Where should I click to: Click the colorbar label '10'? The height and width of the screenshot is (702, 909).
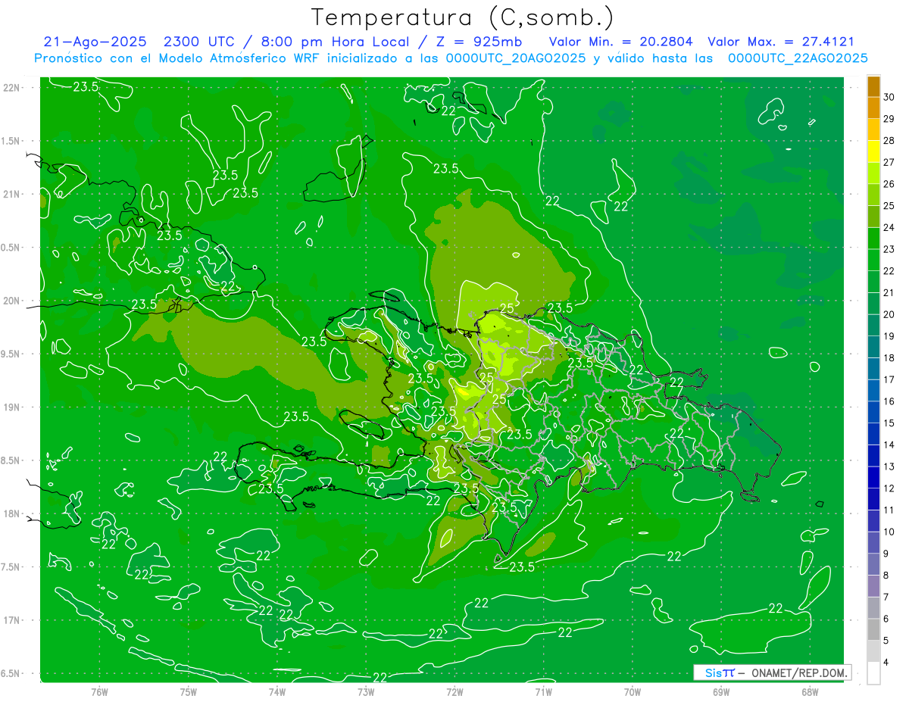pos(889,532)
